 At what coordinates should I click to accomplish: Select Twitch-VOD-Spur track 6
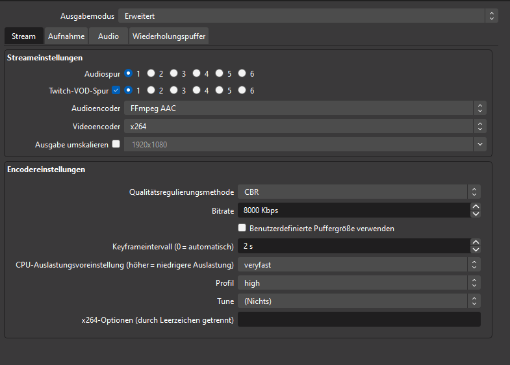point(242,90)
